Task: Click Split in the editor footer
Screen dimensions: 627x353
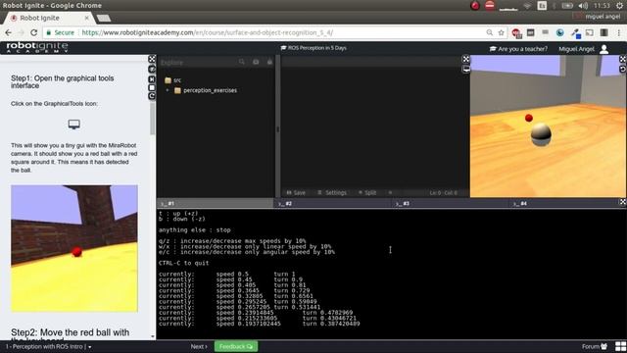Action: pyautogui.click(x=367, y=193)
